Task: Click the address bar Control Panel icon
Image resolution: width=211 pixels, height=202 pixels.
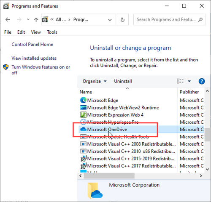Action: coord(45,19)
